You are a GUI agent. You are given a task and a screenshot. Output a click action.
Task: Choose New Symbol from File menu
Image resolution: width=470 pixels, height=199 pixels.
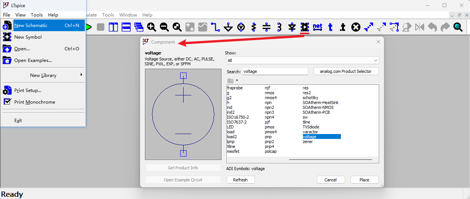(43, 37)
